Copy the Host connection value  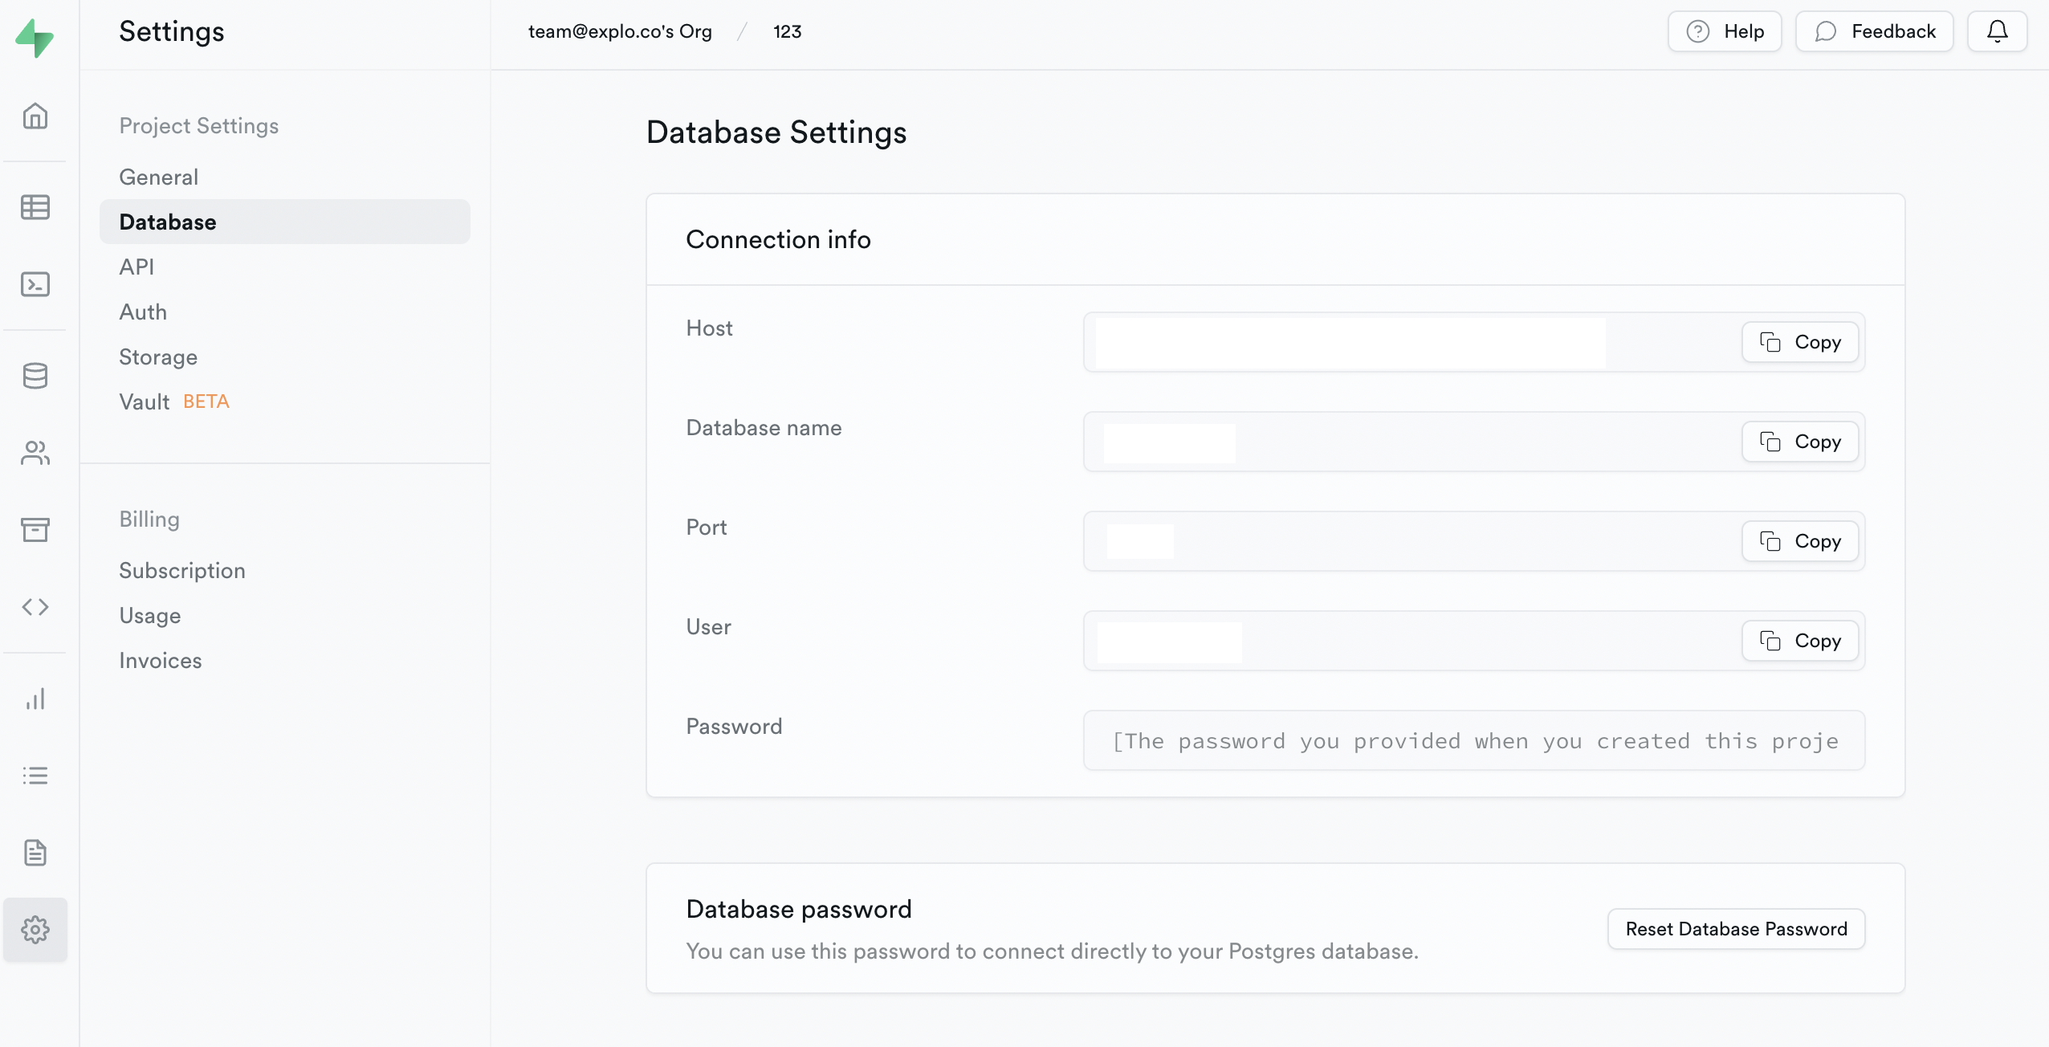(1798, 342)
